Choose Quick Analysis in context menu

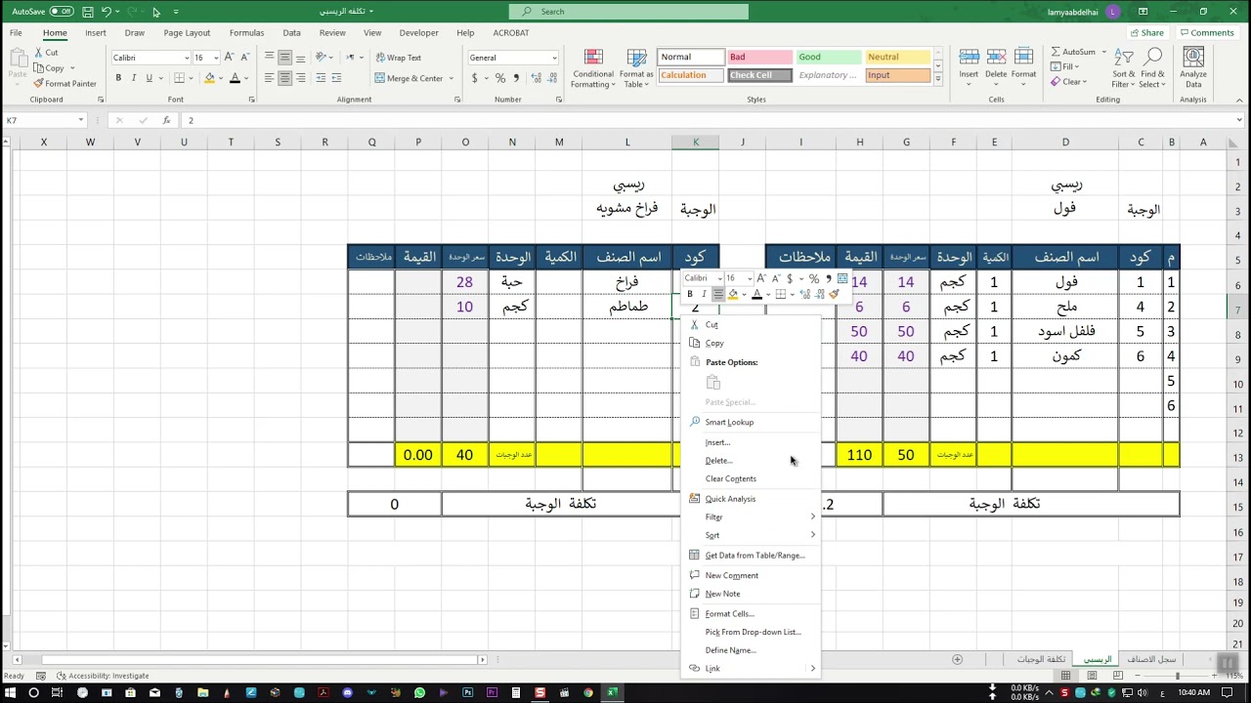751,499
